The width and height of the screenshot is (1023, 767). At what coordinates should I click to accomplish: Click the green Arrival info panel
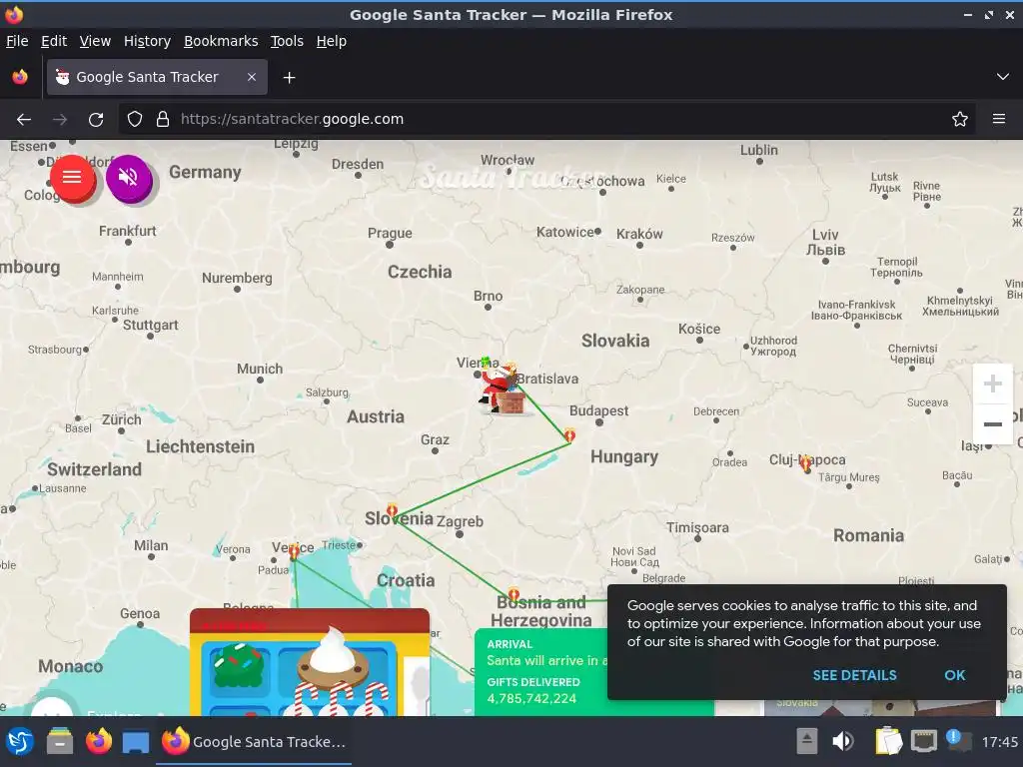tap(540, 672)
